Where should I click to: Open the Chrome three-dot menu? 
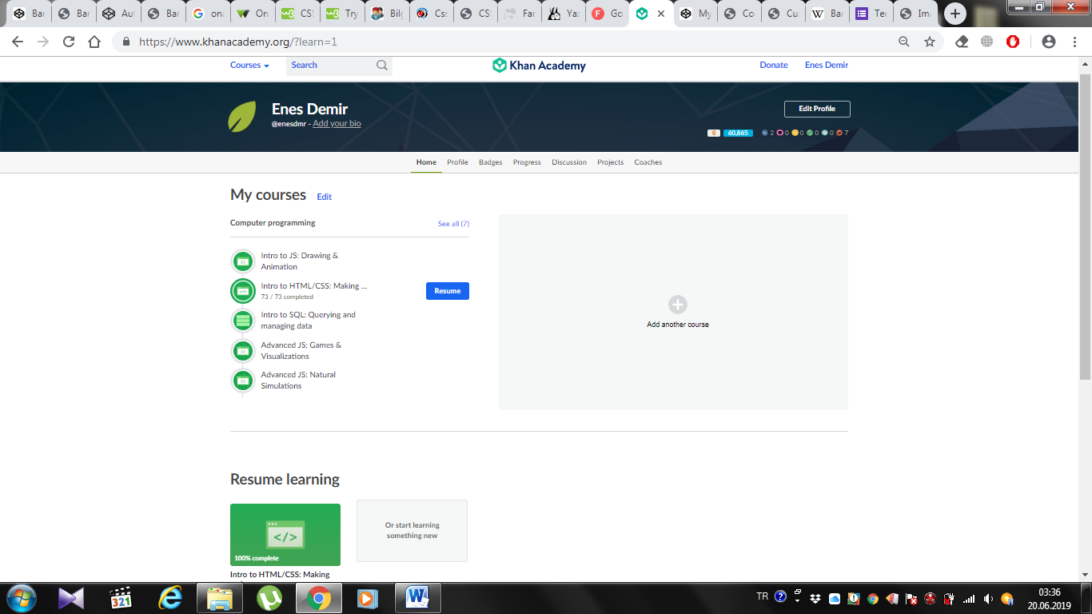[1074, 42]
